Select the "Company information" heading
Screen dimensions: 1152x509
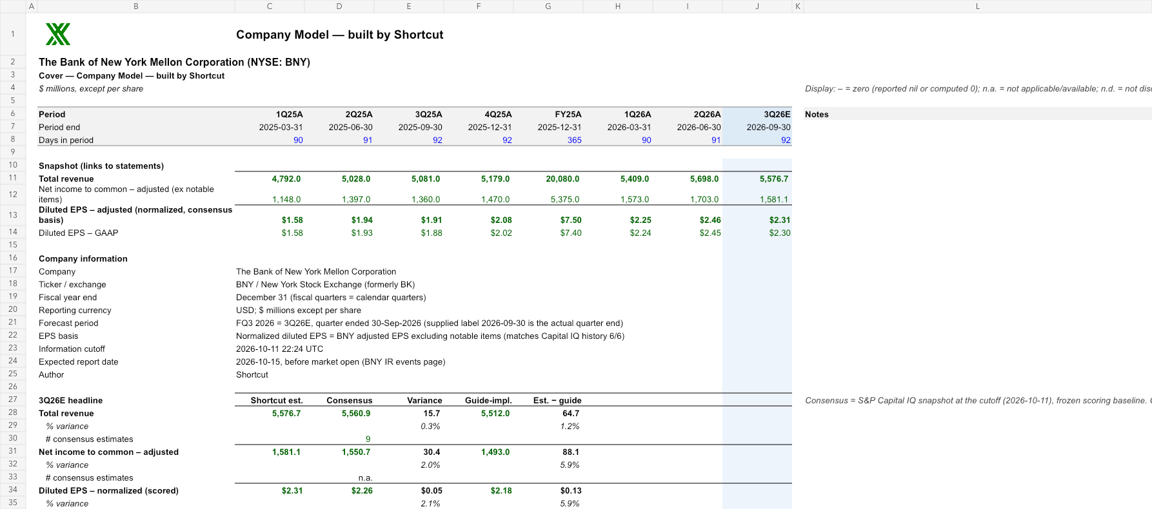[83, 258]
